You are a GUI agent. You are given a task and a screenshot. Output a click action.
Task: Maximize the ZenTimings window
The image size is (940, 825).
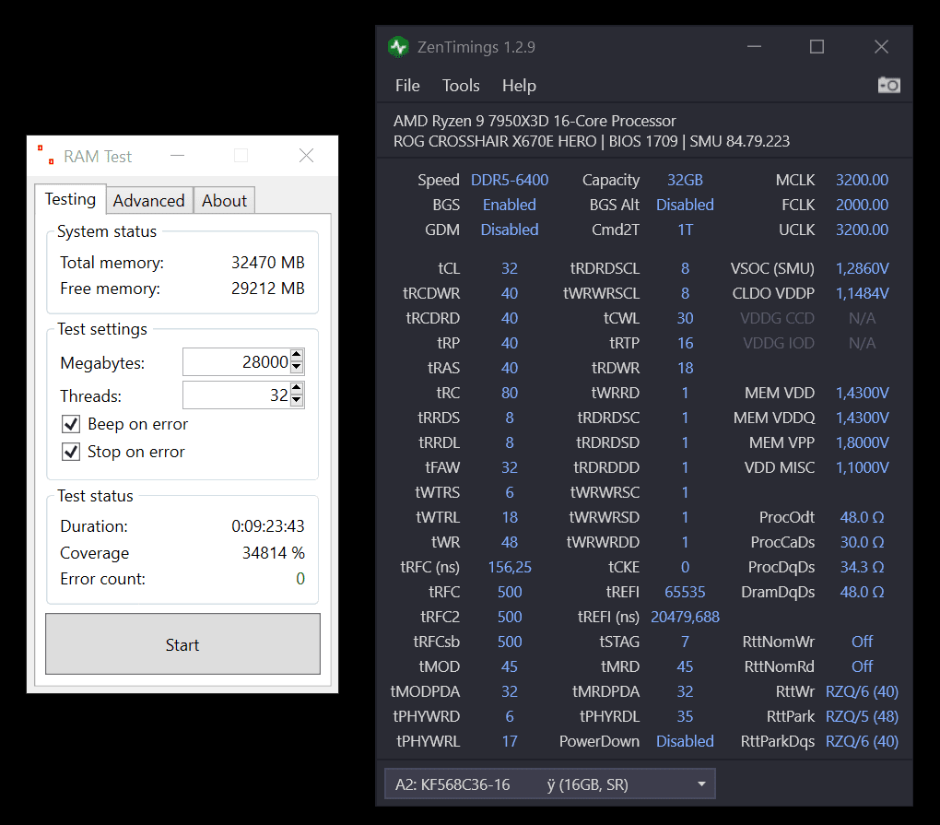tap(817, 47)
